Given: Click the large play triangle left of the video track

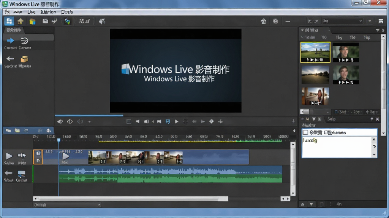Looking at the screenshot, I should pyautogui.click(x=9, y=156).
